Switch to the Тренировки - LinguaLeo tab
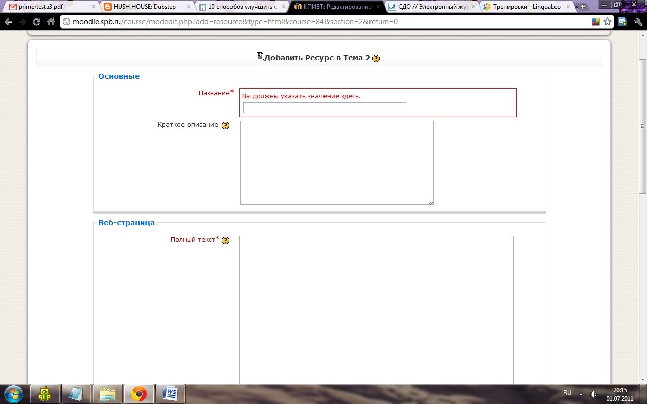 (527, 7)
